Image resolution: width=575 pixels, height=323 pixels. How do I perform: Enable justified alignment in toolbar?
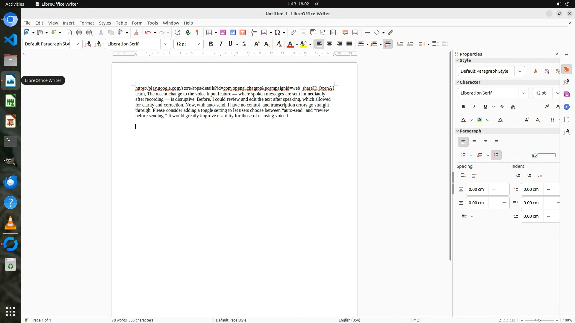coord(349,44)
